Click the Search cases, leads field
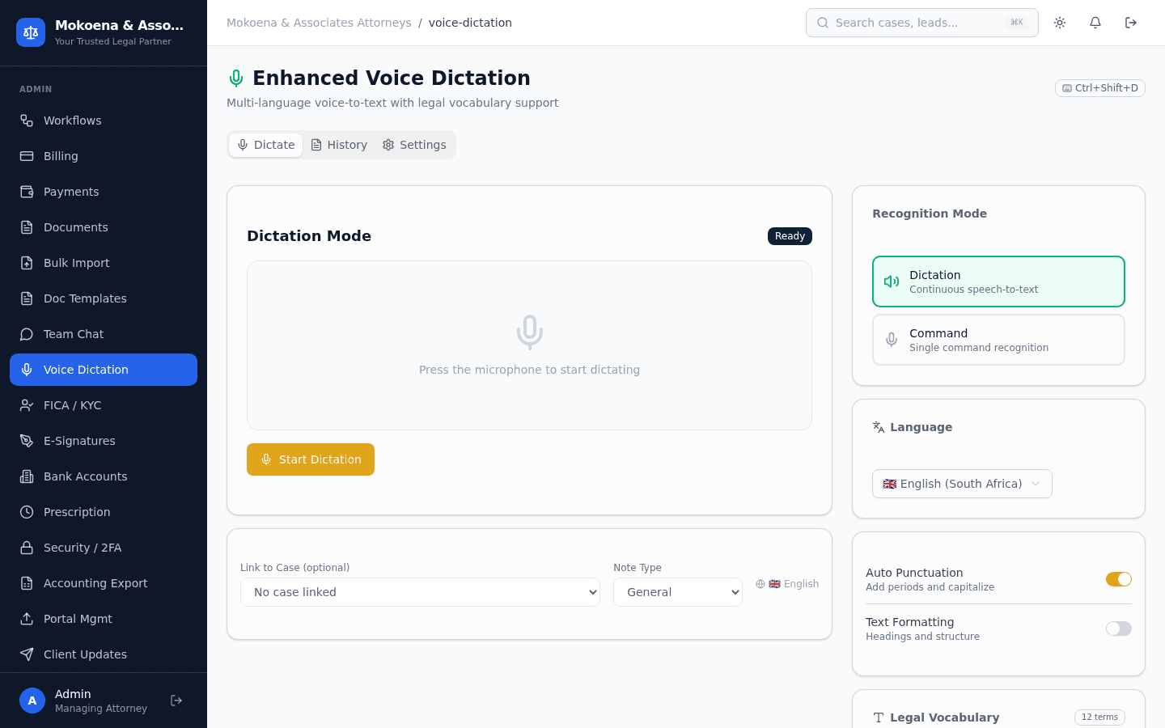The height and width of the screenshot is (728, 1165). 922,23
